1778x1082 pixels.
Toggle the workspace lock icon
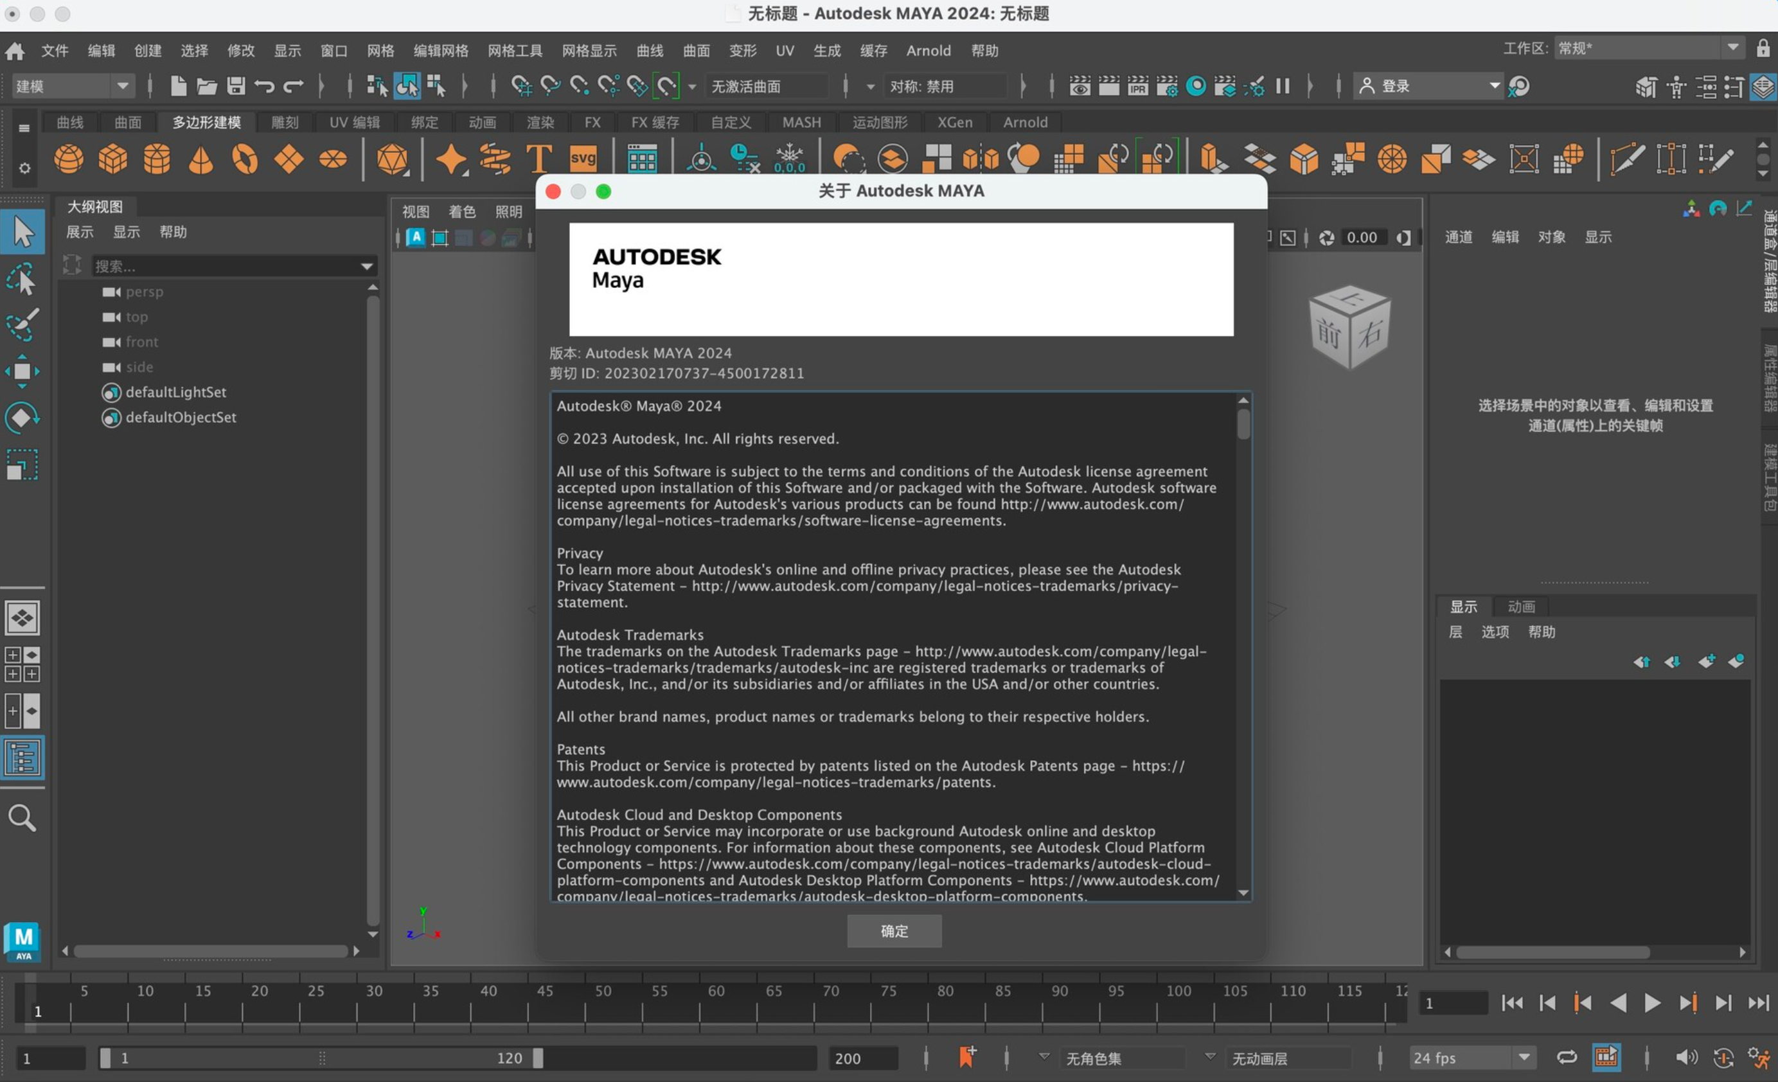1763,48
